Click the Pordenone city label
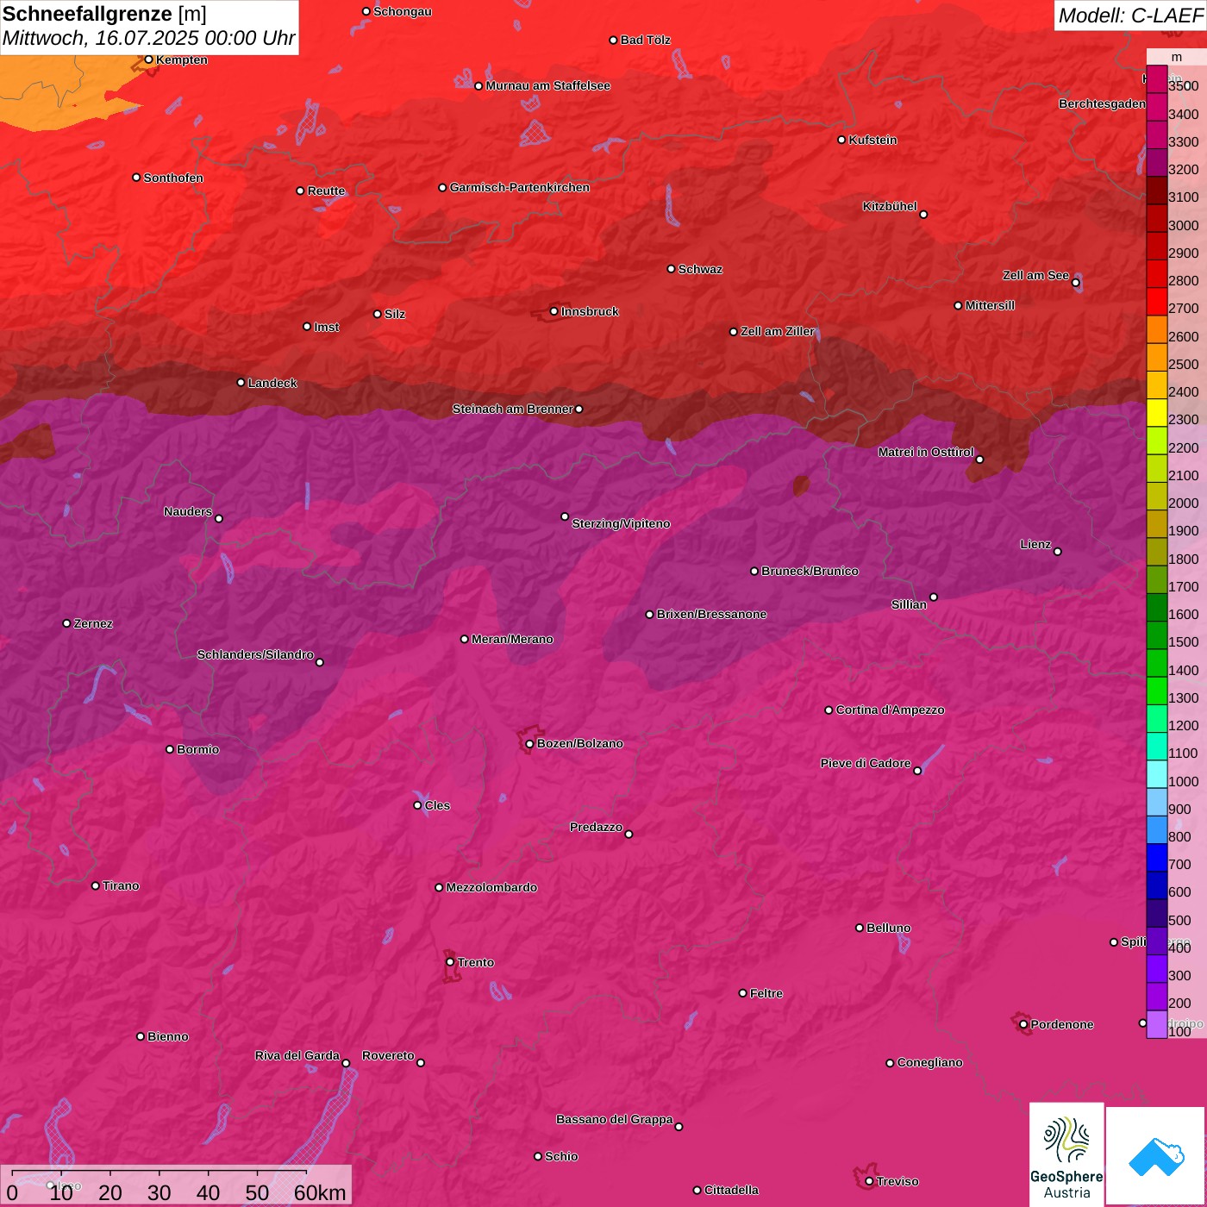 tap(1062, 1024)
